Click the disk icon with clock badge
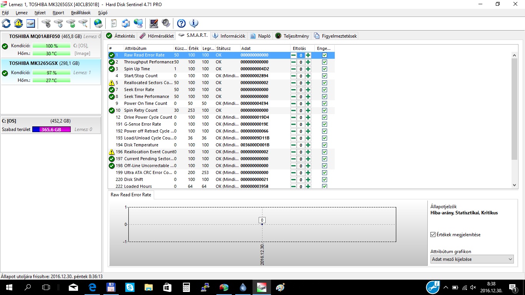525x295 pixels. point(58,23)
